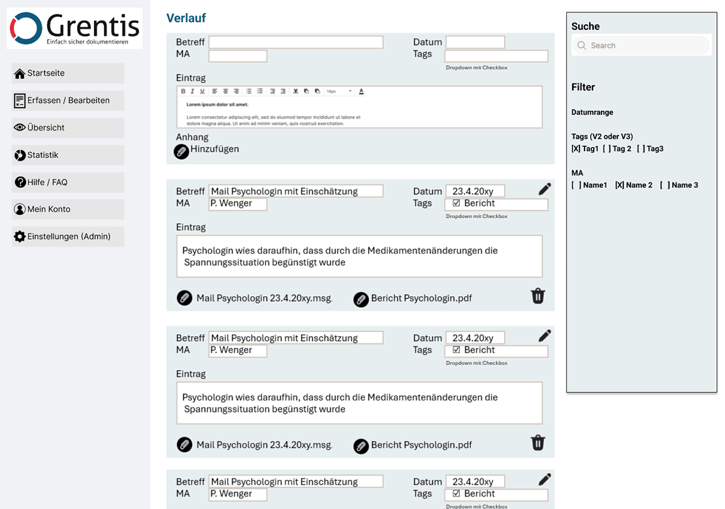The height and width of the screenshot is (509, 725).
Task: Click the bold button in editor toolbar
Action: pyautogui.click(x=184, y=91)
